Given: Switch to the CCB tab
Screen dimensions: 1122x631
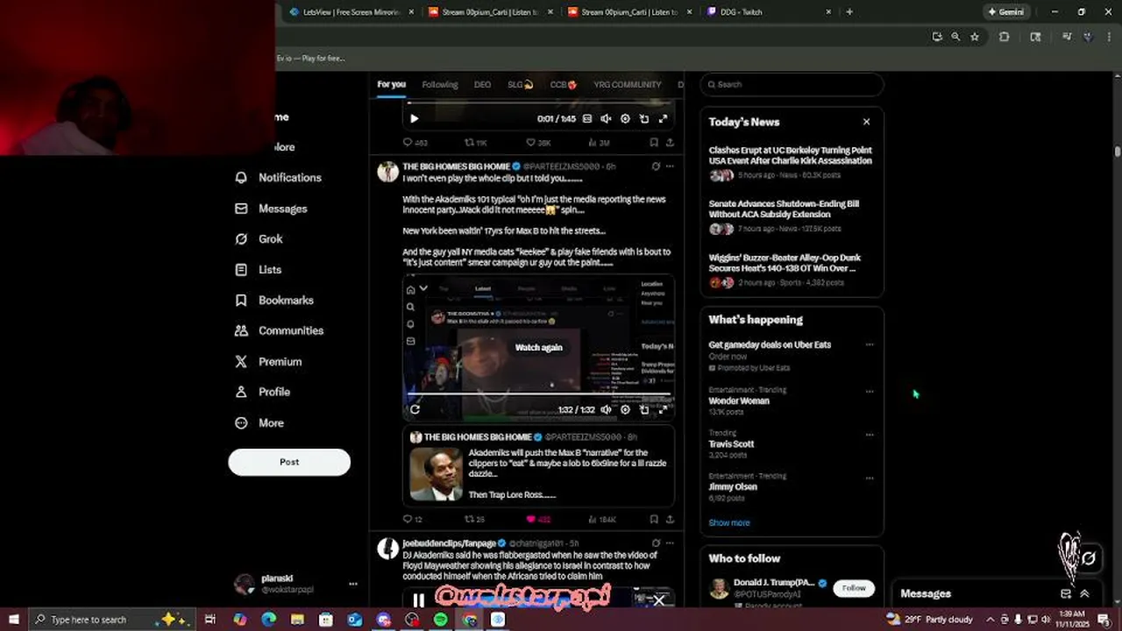Looking at the screenshot, I should tap(564, 84).
